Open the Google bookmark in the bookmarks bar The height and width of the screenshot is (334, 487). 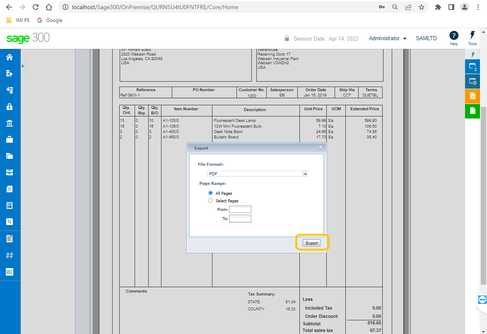tap(49, 20)
